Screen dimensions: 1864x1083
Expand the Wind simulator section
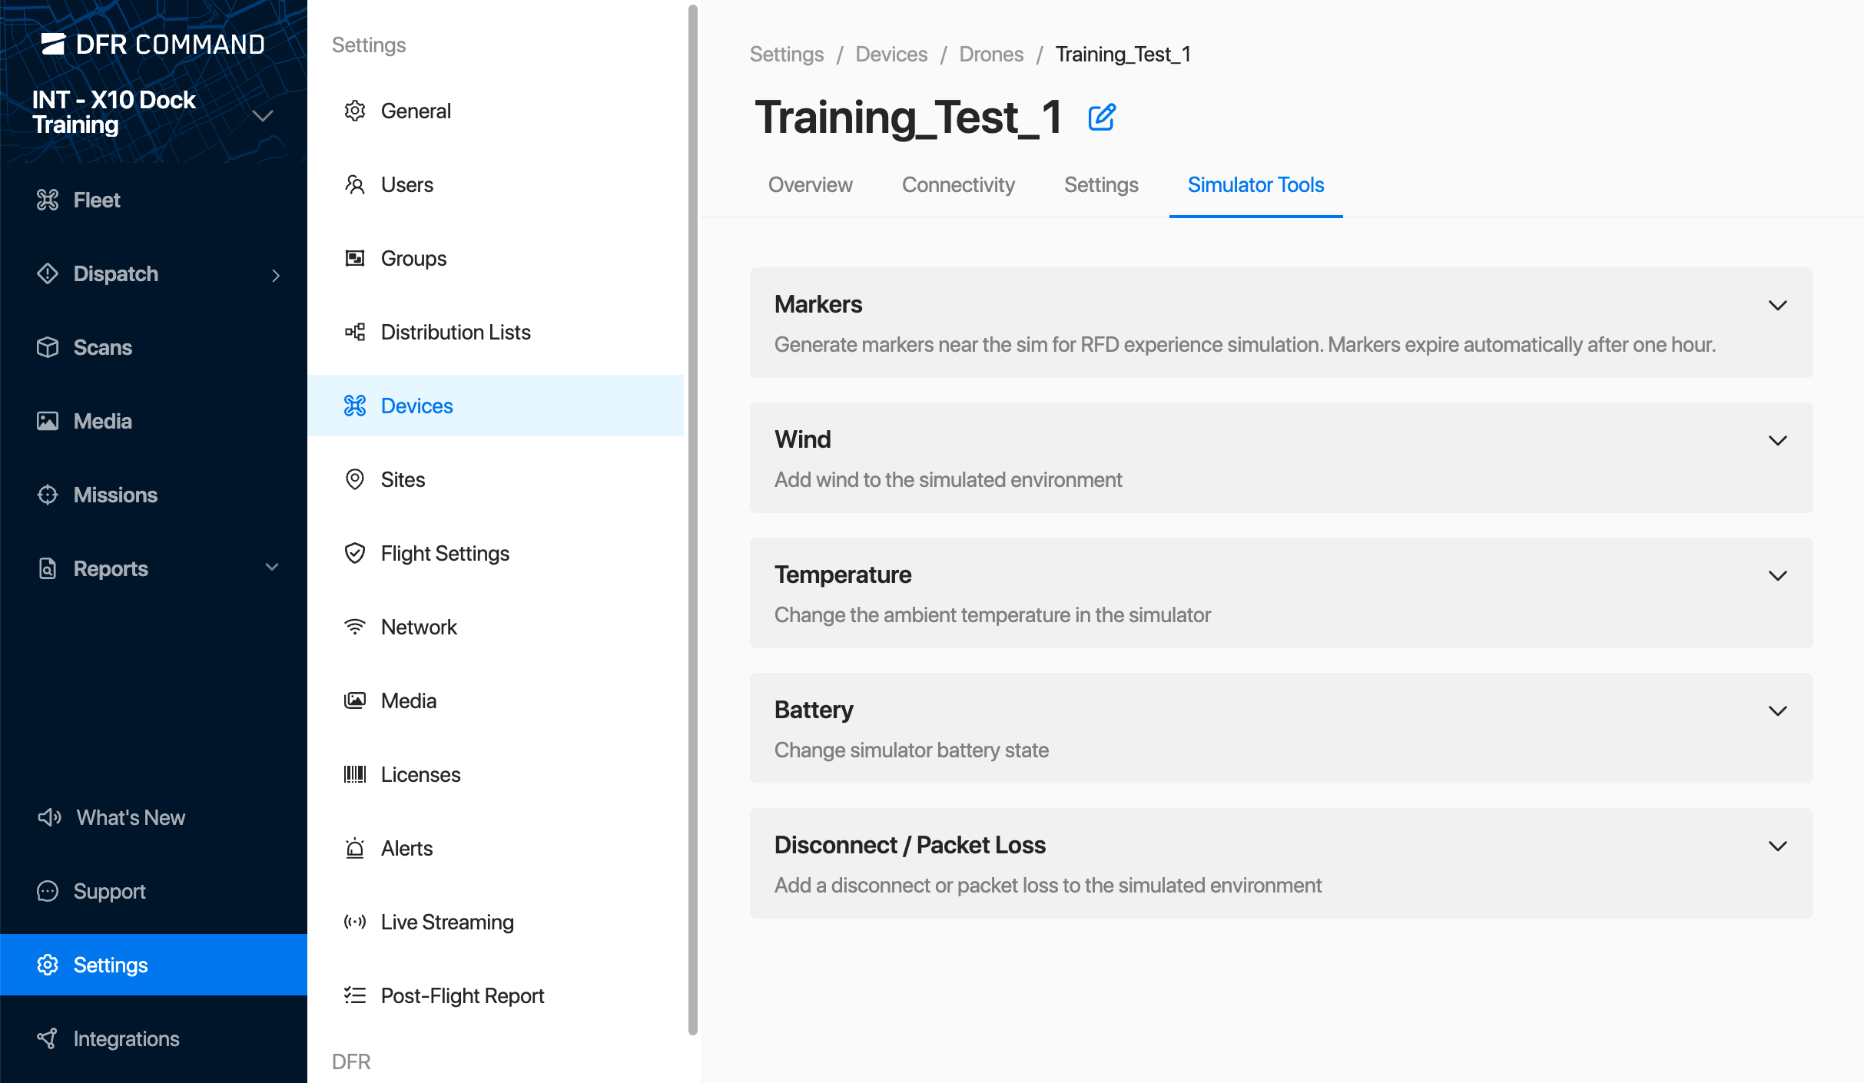tap(1777, 440)
